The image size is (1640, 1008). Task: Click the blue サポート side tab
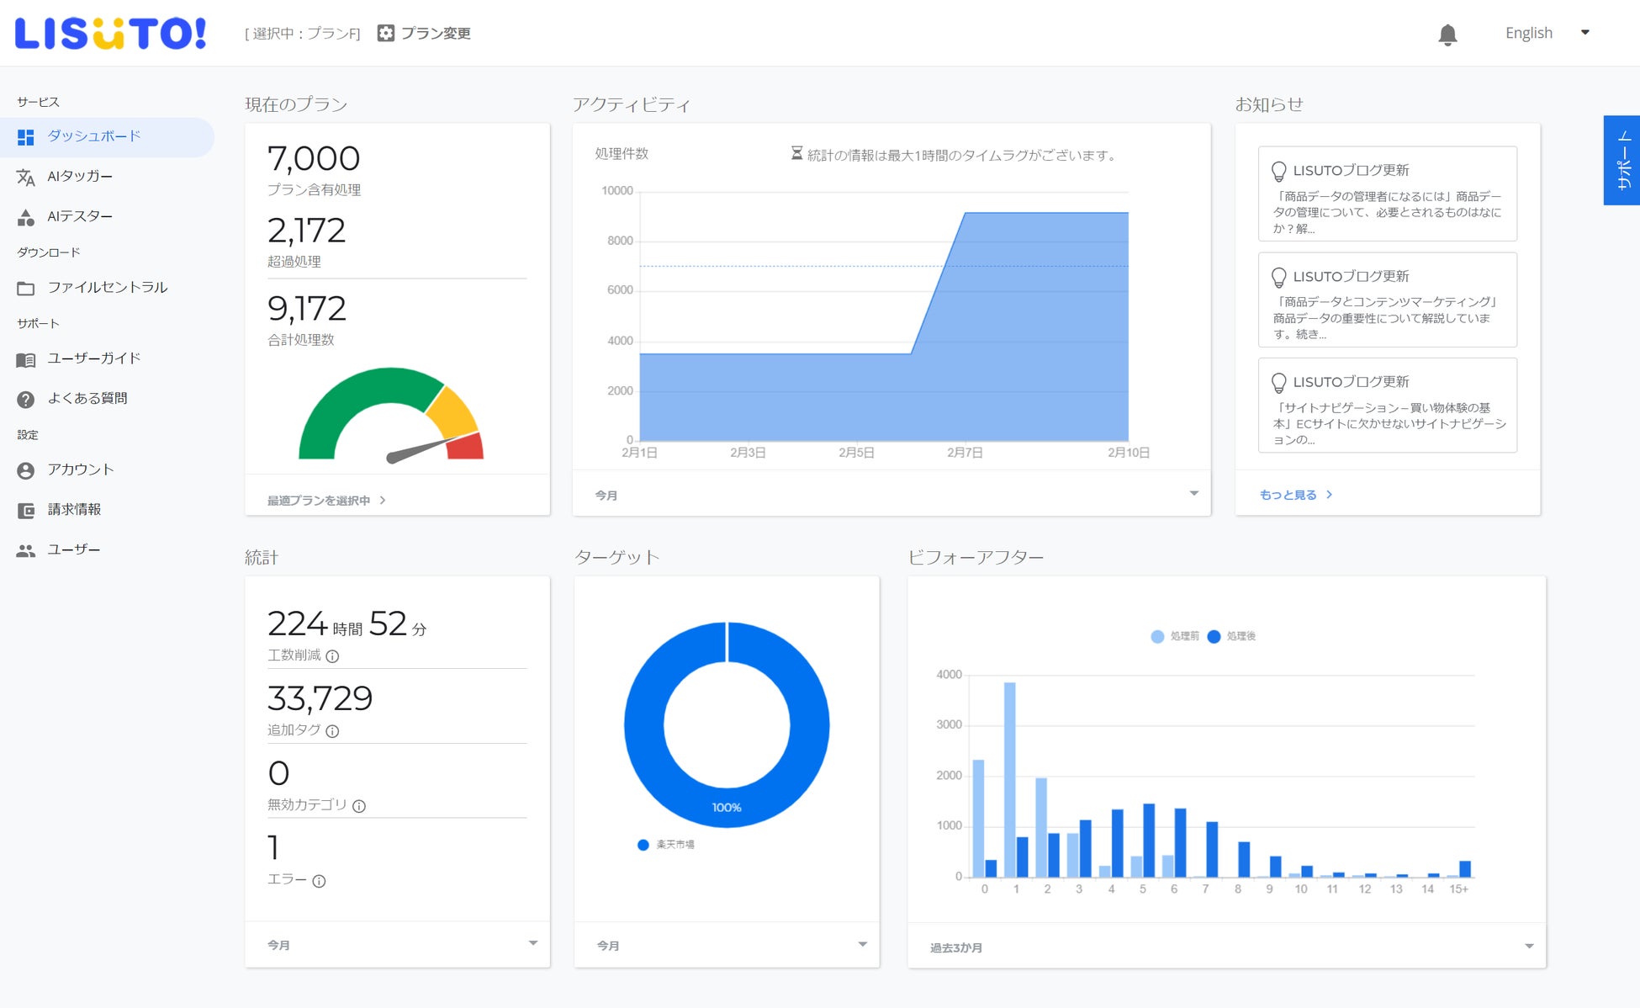1623,160
